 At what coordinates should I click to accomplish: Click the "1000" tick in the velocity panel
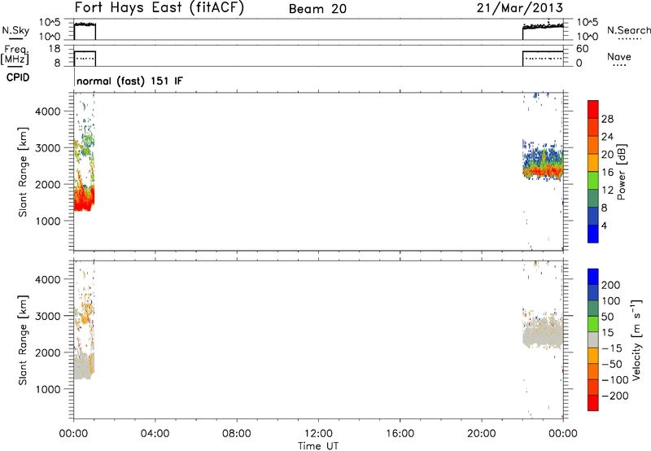49,389
